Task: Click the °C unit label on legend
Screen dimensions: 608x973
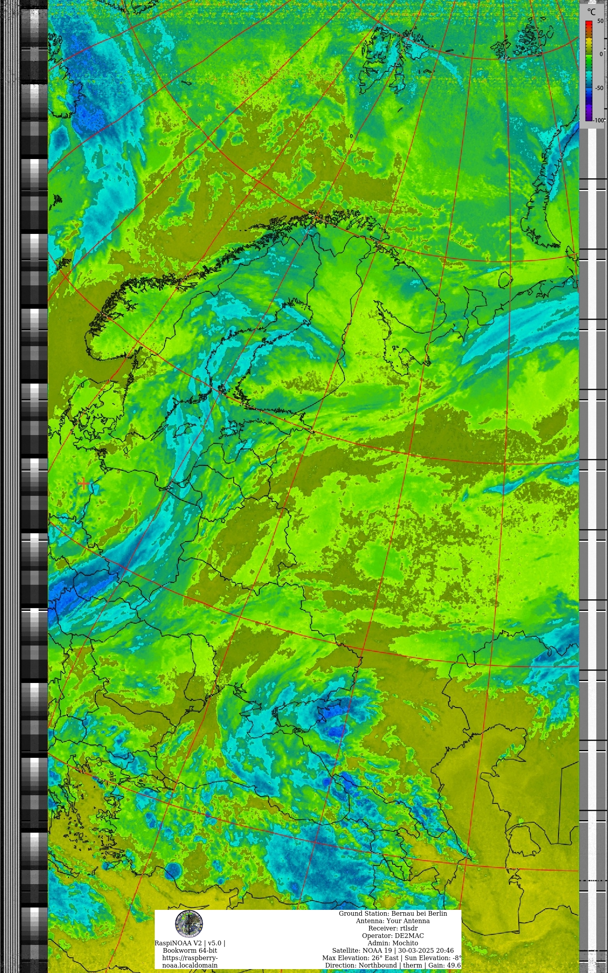Action: pos(591,12)
